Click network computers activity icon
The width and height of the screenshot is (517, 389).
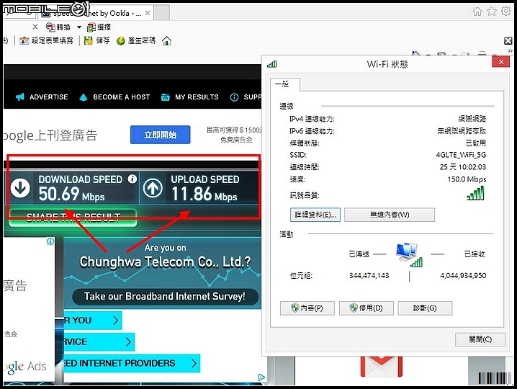409,255
